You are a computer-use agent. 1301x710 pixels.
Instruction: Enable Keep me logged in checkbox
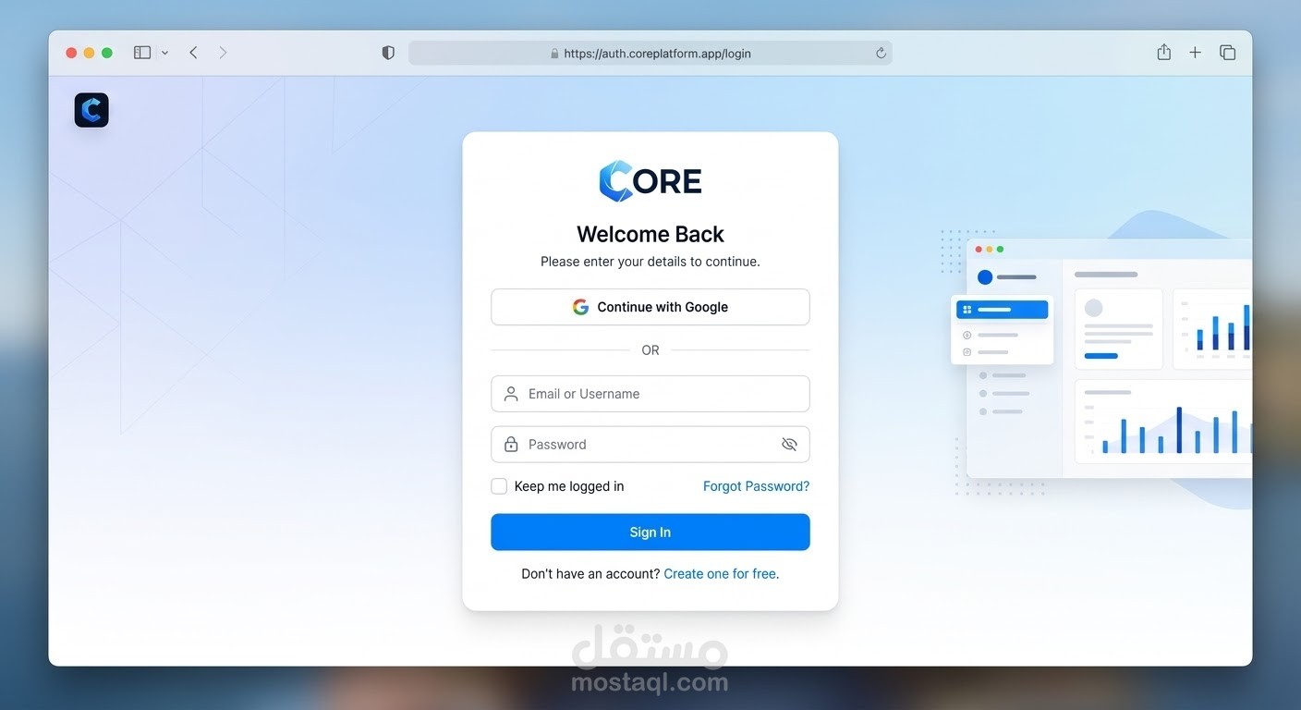click(x=499, y=486)
